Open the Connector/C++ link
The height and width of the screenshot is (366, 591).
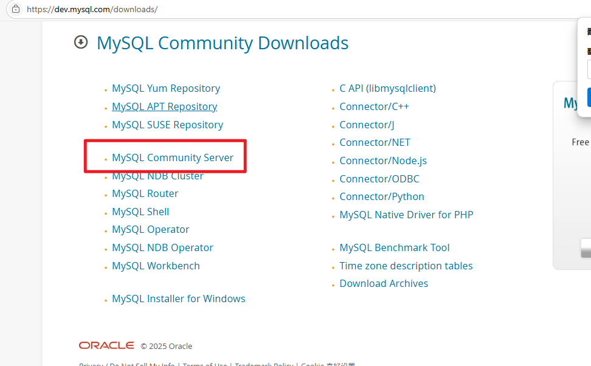coord(374,106)
